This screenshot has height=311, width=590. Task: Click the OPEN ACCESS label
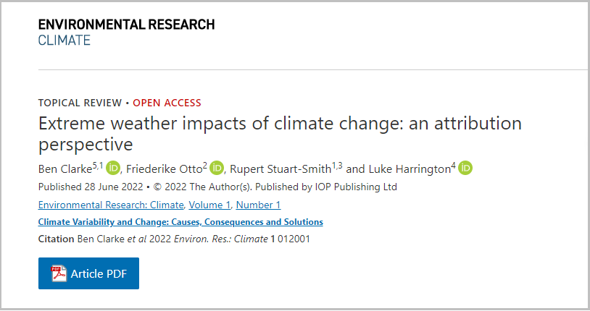click(167, 103)
